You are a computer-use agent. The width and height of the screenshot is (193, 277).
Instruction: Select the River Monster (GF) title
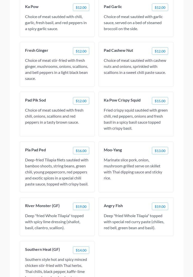pyautogui.click(x=42, y=206)
